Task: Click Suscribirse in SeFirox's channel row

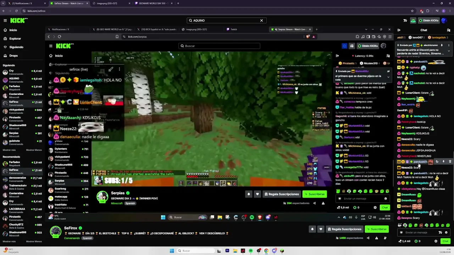Action: [x=376, y=229]
